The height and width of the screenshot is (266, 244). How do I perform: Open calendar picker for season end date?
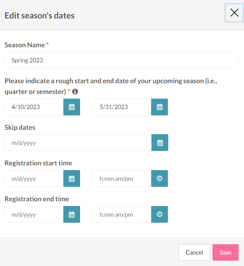[160, 107]
